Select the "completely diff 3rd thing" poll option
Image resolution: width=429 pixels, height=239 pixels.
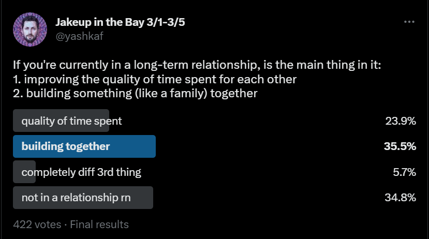pyautogui.click(x=81, y=172)
